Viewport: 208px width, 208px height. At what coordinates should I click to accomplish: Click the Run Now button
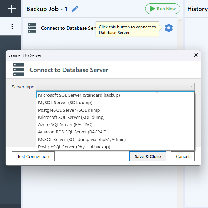(163, 9)
